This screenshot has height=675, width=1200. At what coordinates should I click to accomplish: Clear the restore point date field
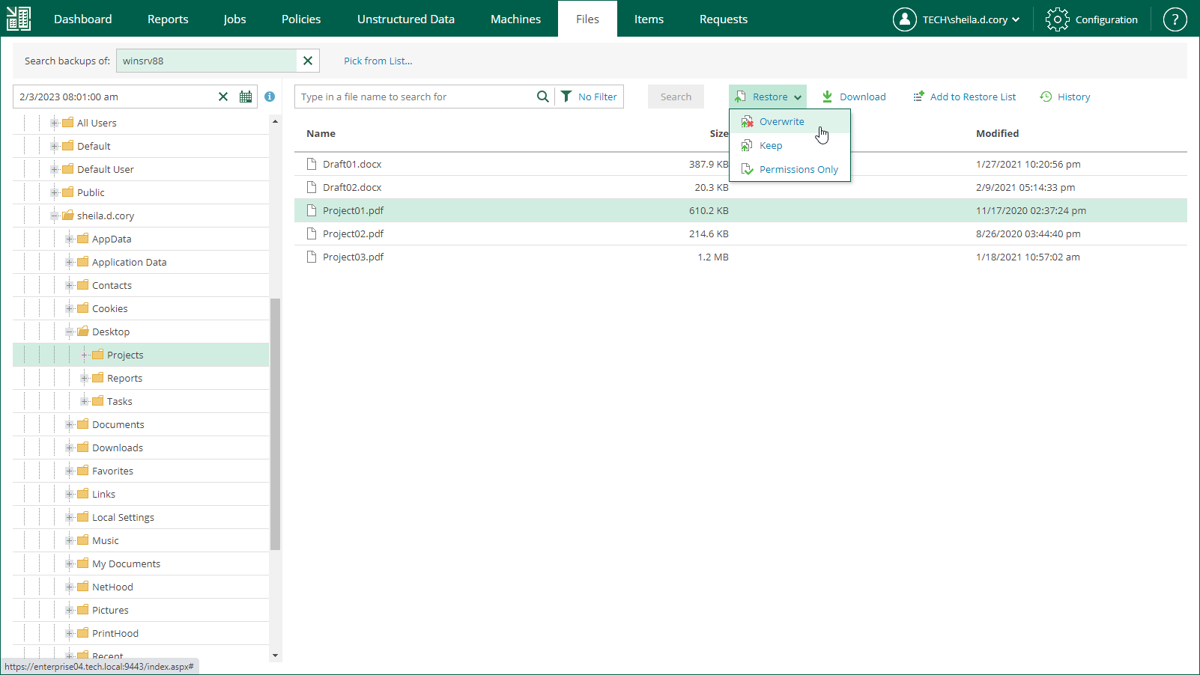point(223,97)
